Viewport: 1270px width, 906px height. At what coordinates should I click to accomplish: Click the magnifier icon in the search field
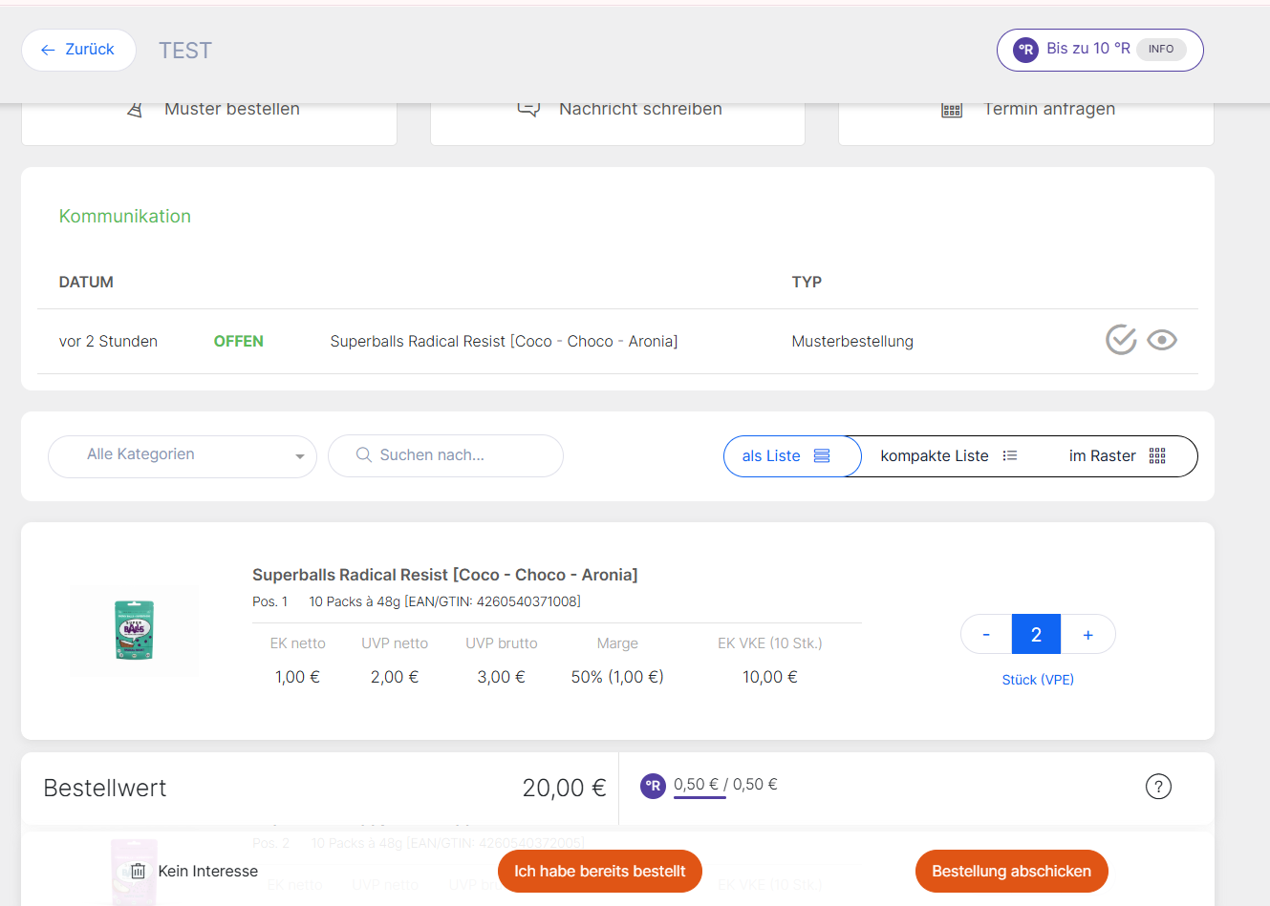pyautogui.click(x=363, y=455)
